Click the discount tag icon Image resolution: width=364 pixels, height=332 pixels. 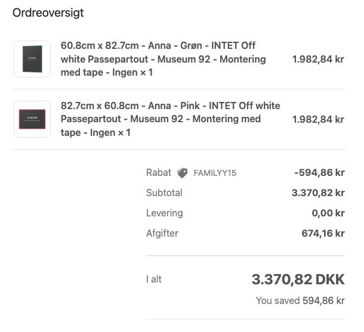tap(183, 173)
